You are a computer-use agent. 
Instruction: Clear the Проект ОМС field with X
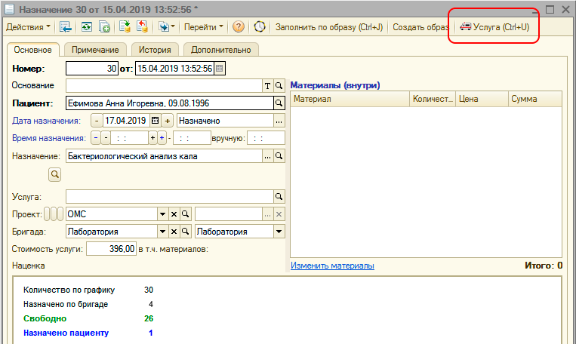pyautogui.click(x=174, y=213)
